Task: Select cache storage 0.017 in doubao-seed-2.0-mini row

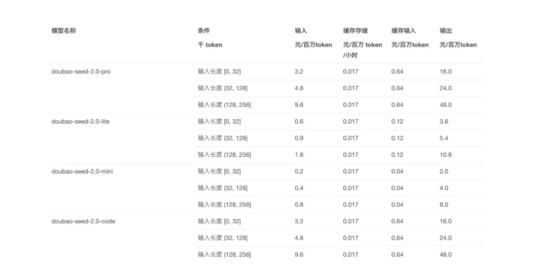Action: point(351,171)
